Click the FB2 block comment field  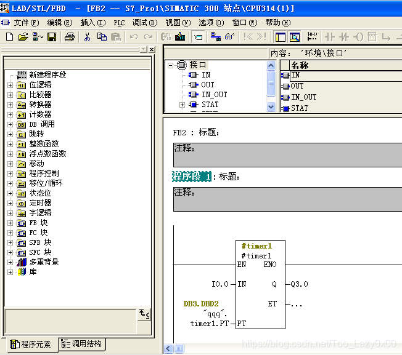coord(288,155)
